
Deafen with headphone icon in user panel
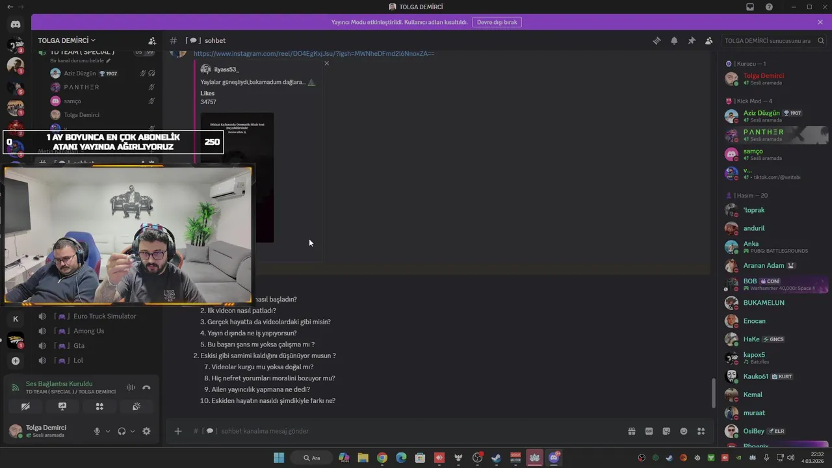coord(122,431)
